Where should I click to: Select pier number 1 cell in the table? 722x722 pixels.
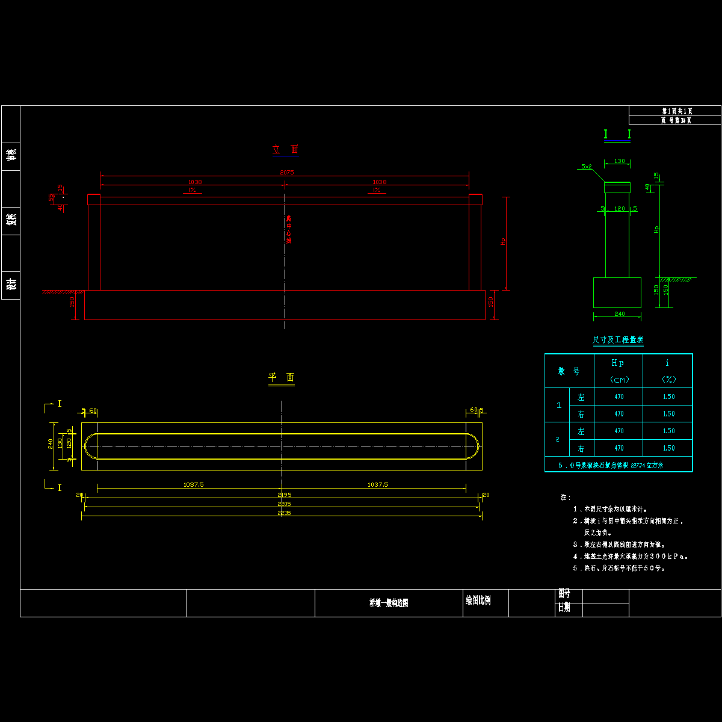pos(557,406)
